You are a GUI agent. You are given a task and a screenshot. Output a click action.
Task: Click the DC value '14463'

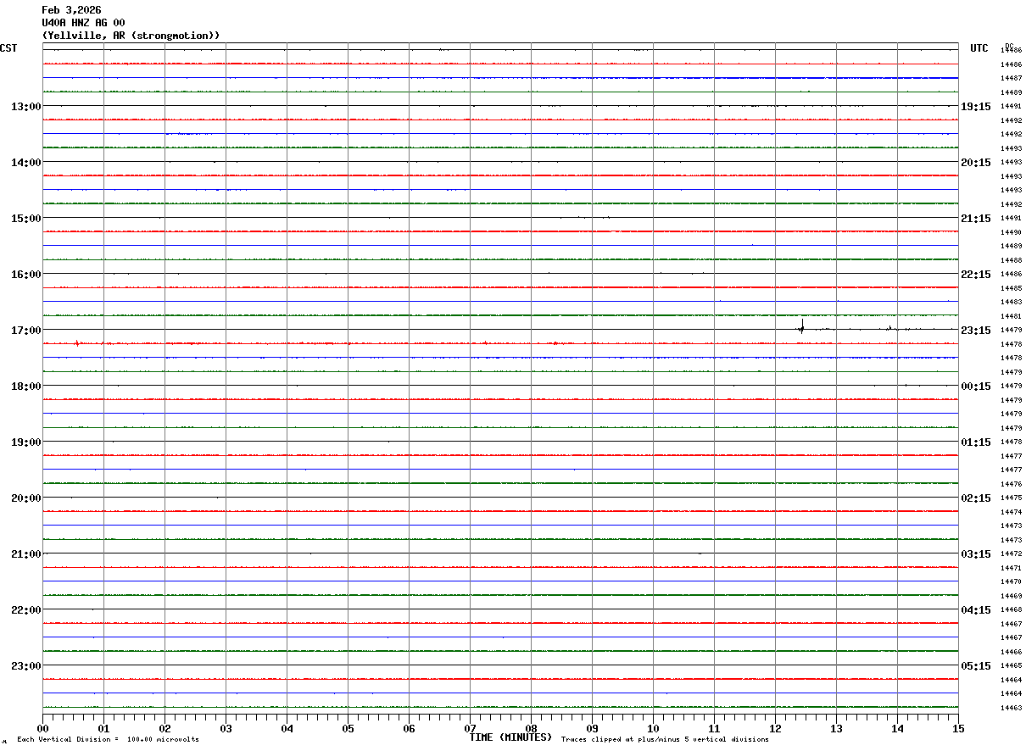[1011, 708]
